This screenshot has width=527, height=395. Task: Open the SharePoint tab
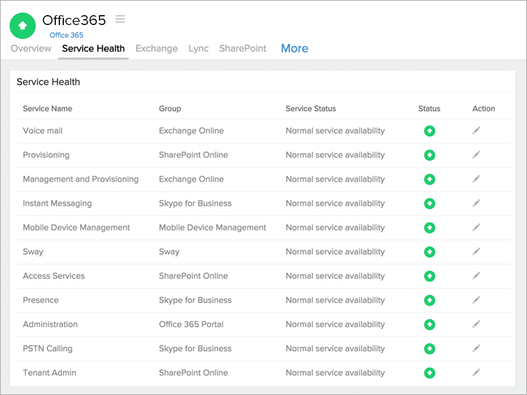(x=242, y=48)
